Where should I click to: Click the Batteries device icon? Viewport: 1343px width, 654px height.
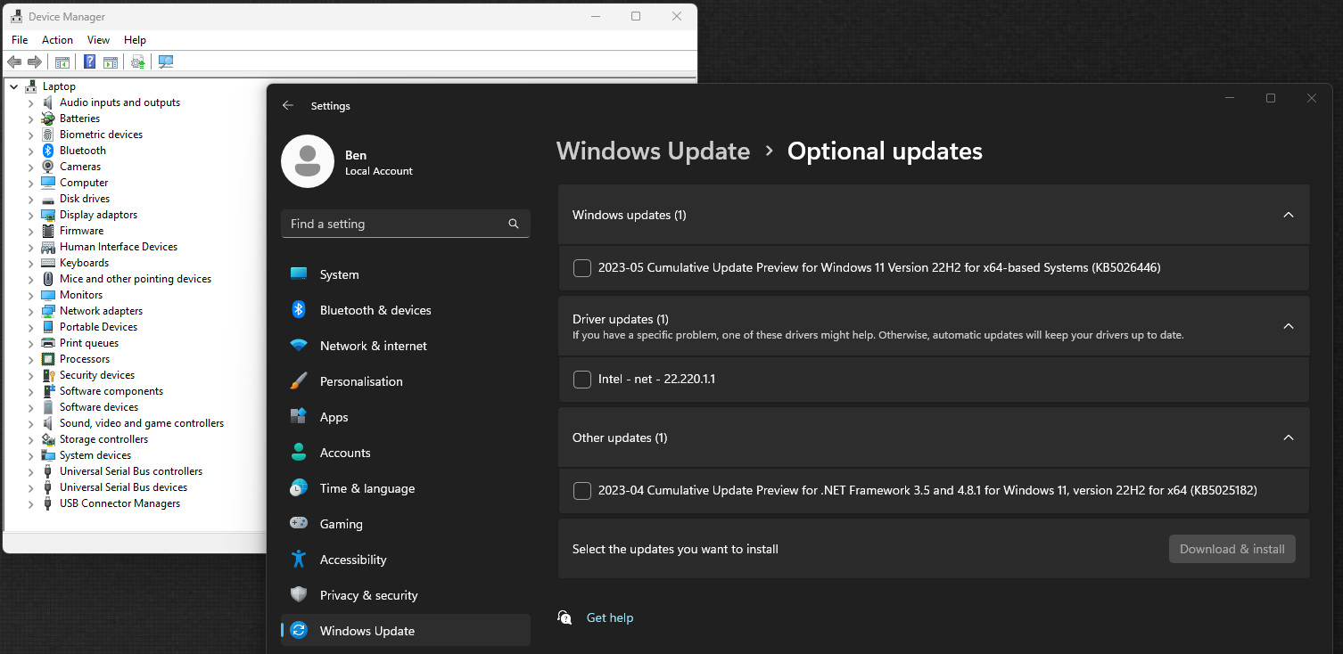click(48, 119)
